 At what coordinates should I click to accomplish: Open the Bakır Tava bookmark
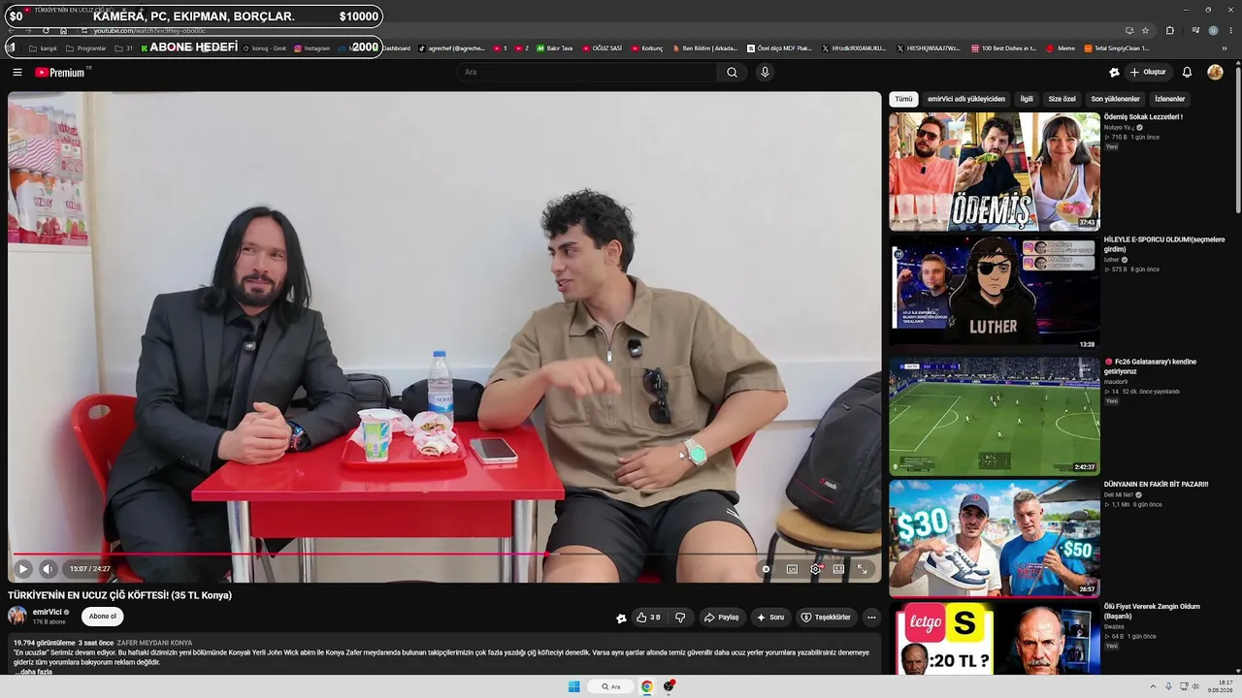point(553,48)
